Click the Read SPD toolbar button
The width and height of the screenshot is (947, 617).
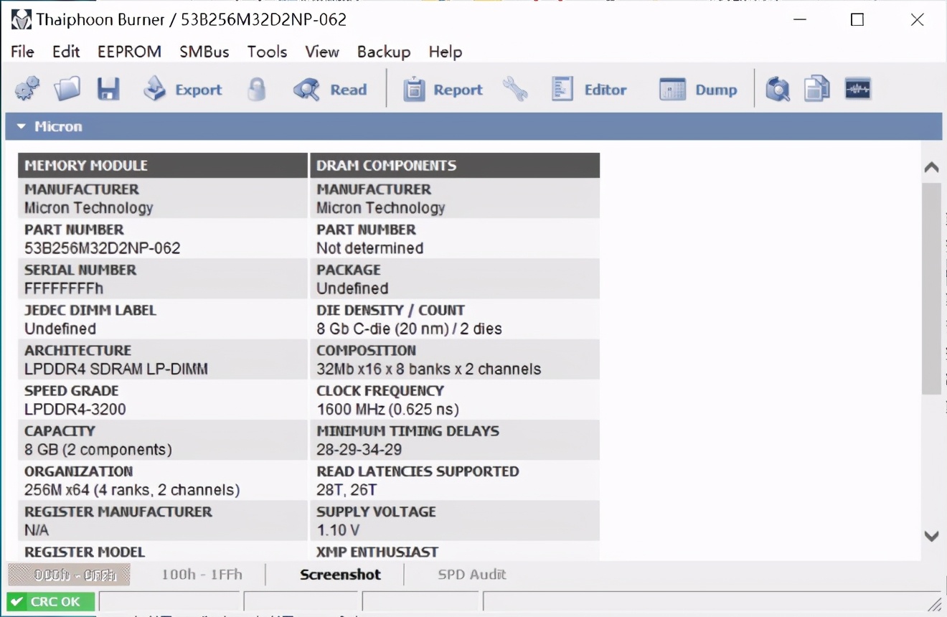pyautogui.click(x=330, y=90)
